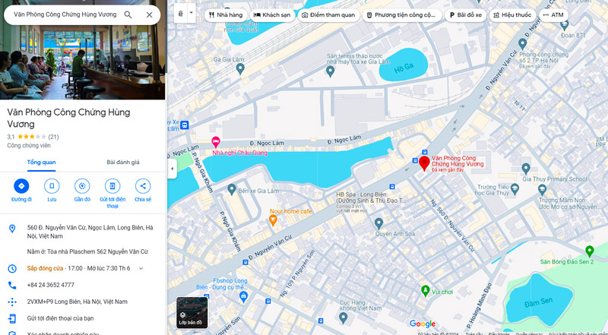Click the send-to-phone icon in info list
Image resolution: width=608 pixels, height=335 pixels.
12,318
